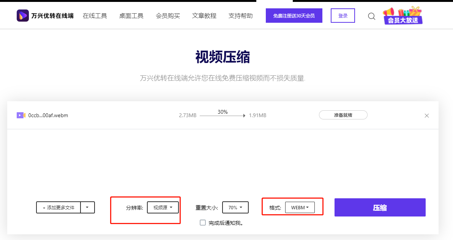Open the 支持帮助 menu
Image resolution: width=453 pixels, height=240 pixels.
click(x=240, y=16)
